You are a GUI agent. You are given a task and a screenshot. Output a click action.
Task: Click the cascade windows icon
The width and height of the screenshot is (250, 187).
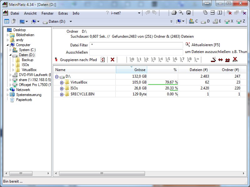205,13
